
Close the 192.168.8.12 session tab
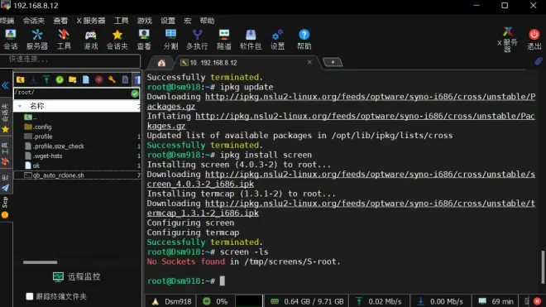(309, 62)
